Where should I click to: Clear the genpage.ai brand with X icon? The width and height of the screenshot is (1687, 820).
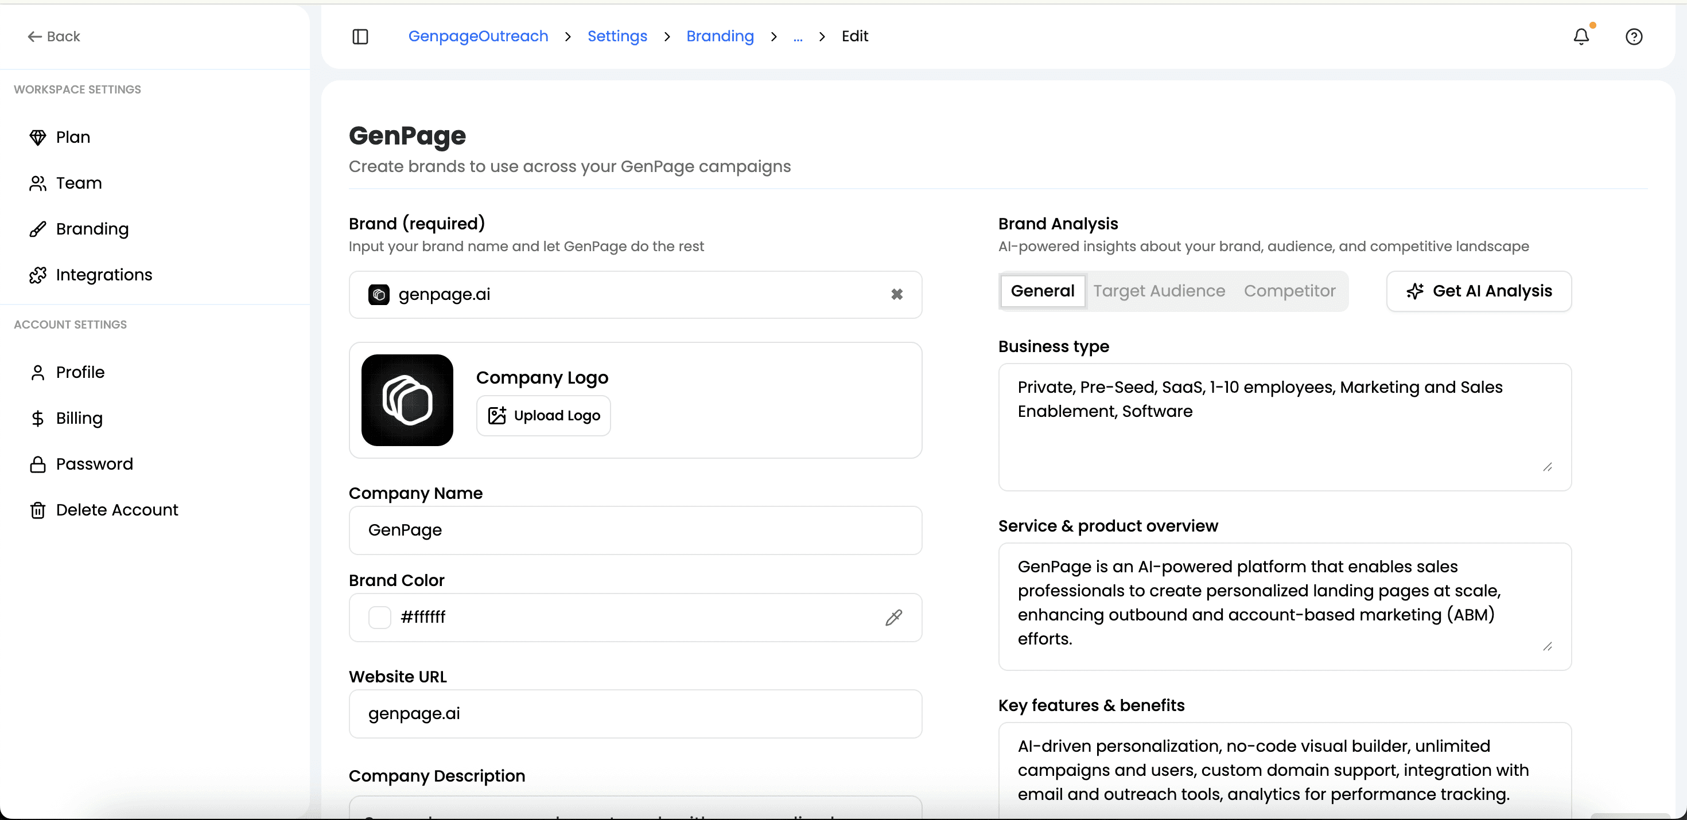896,295
